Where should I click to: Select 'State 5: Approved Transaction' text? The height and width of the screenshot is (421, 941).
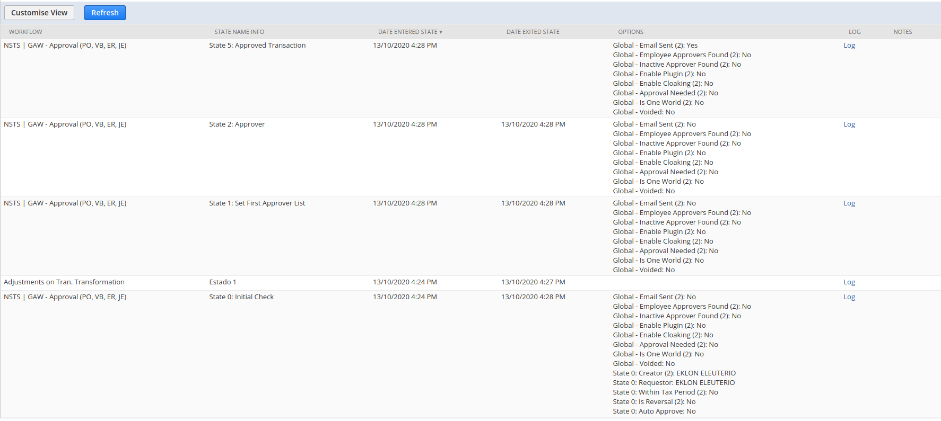click(x=257, y=46)
